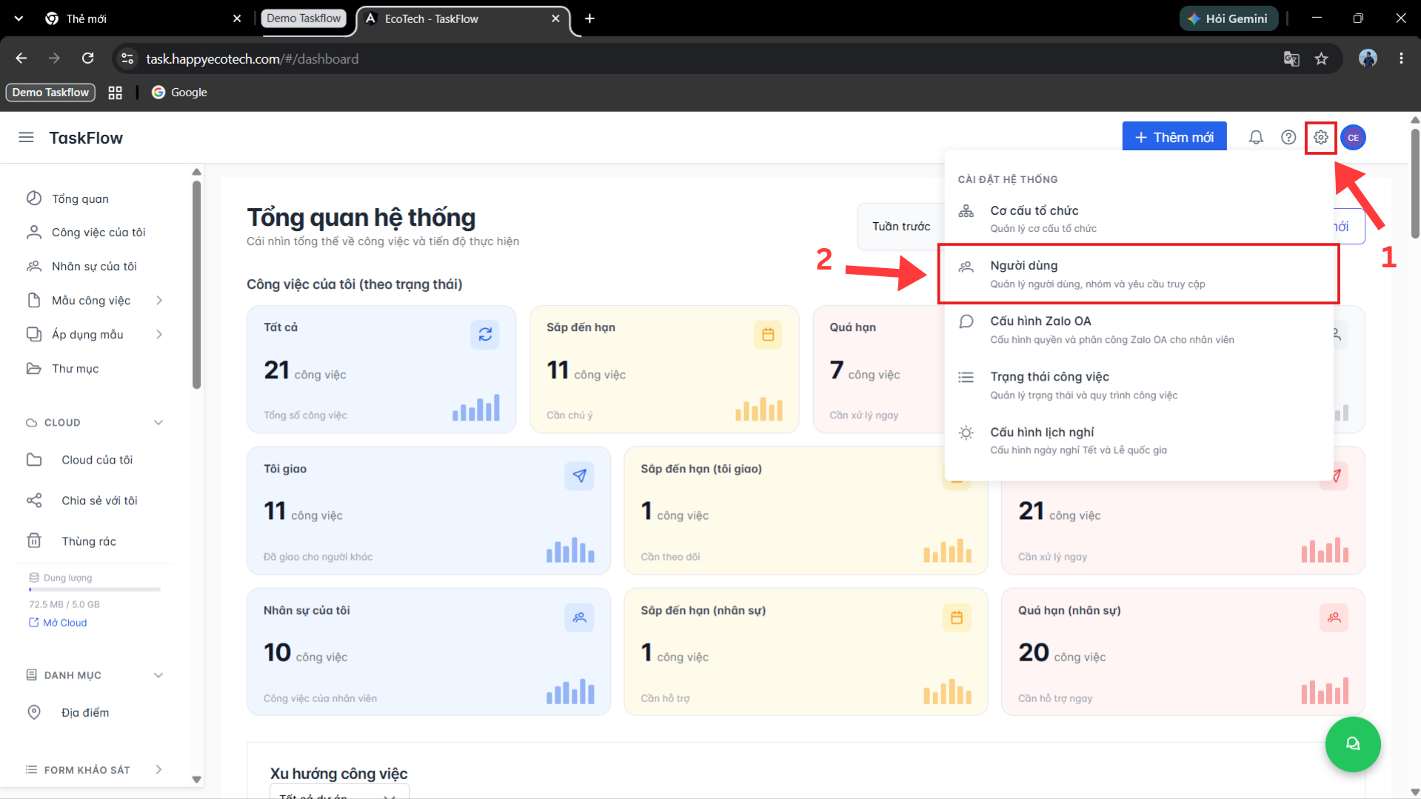
Task: Select Cấu hình lịch nghỉ menu item
Action: 1138,441
